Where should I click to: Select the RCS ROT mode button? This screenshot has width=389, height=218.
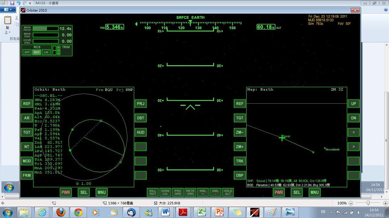pyautogui.click(x=37, y=52)
